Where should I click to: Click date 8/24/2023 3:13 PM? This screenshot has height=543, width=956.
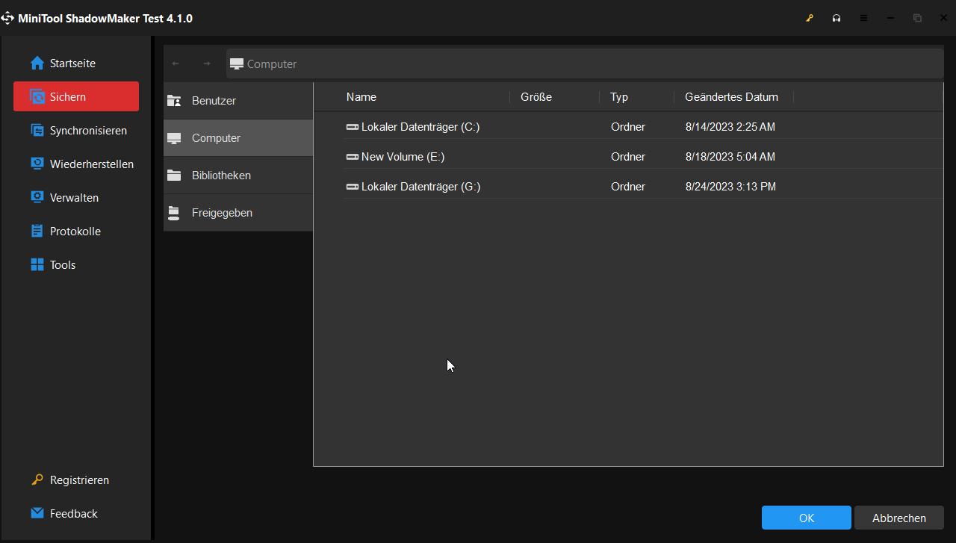pyautogui.click(x=730, y=187)
